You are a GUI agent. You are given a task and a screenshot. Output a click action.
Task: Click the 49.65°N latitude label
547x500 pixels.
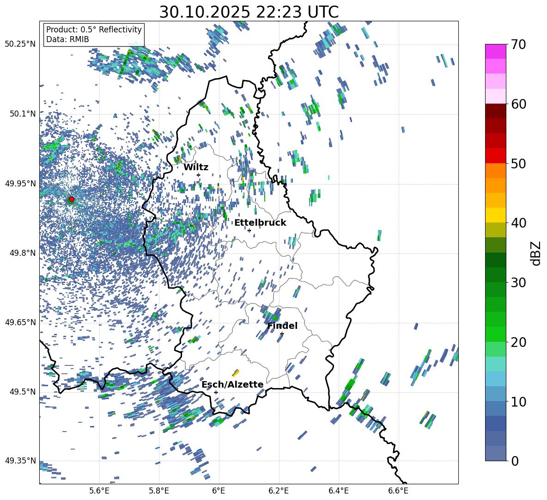click(20, 322)
